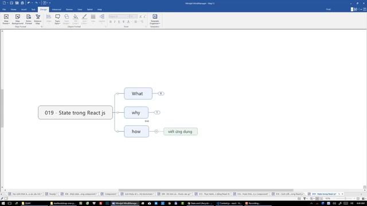Click the horizontal scrollbar thumb

click(x=206, y=190)
